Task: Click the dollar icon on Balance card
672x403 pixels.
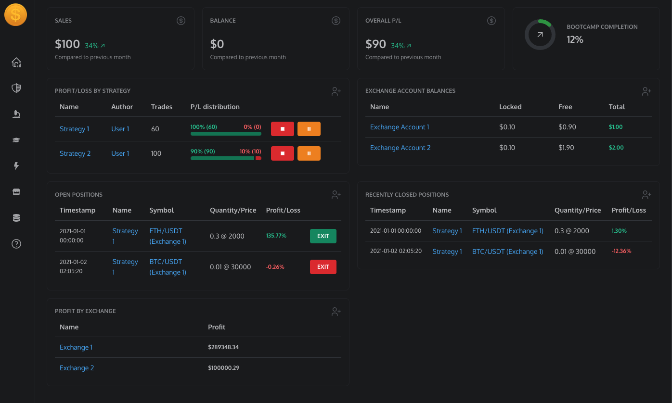Action: [x=336, y=21]
